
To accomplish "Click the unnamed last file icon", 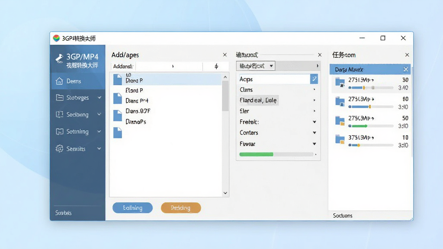I will 118,133.
